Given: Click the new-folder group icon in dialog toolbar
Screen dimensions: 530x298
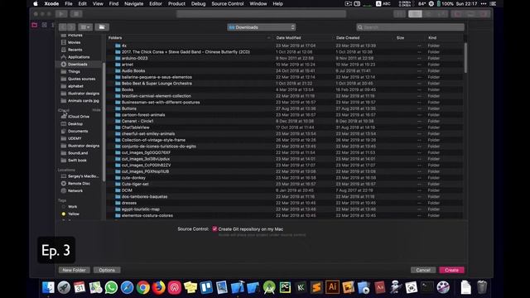Looking at the screenshot, I should point(102,27).
